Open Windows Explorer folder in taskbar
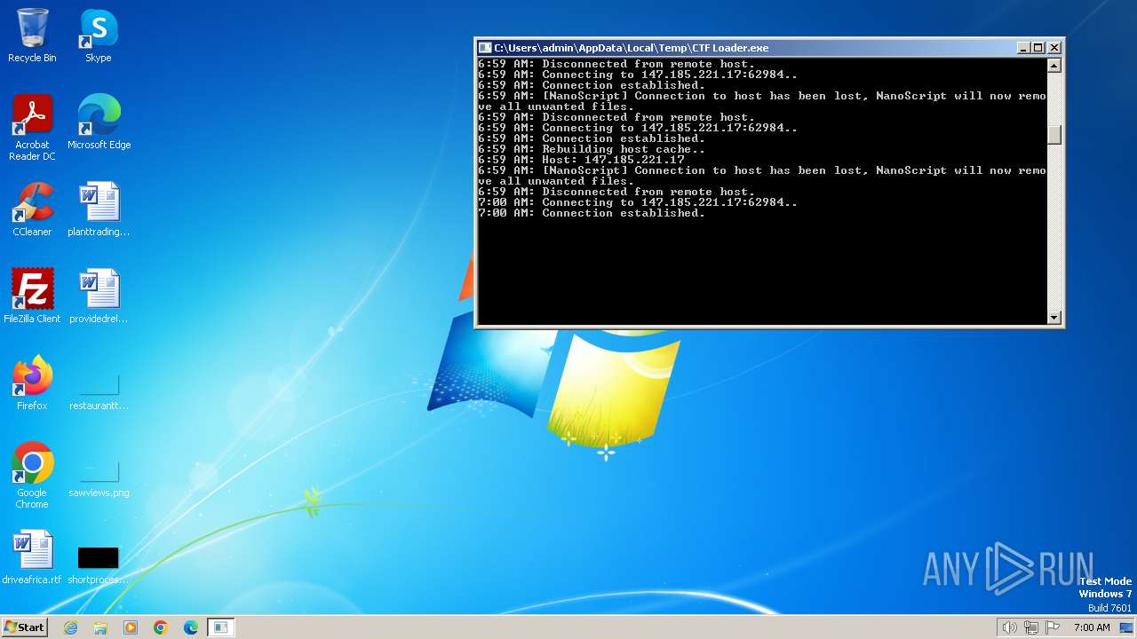1137x639 pixels. [100, 627]
